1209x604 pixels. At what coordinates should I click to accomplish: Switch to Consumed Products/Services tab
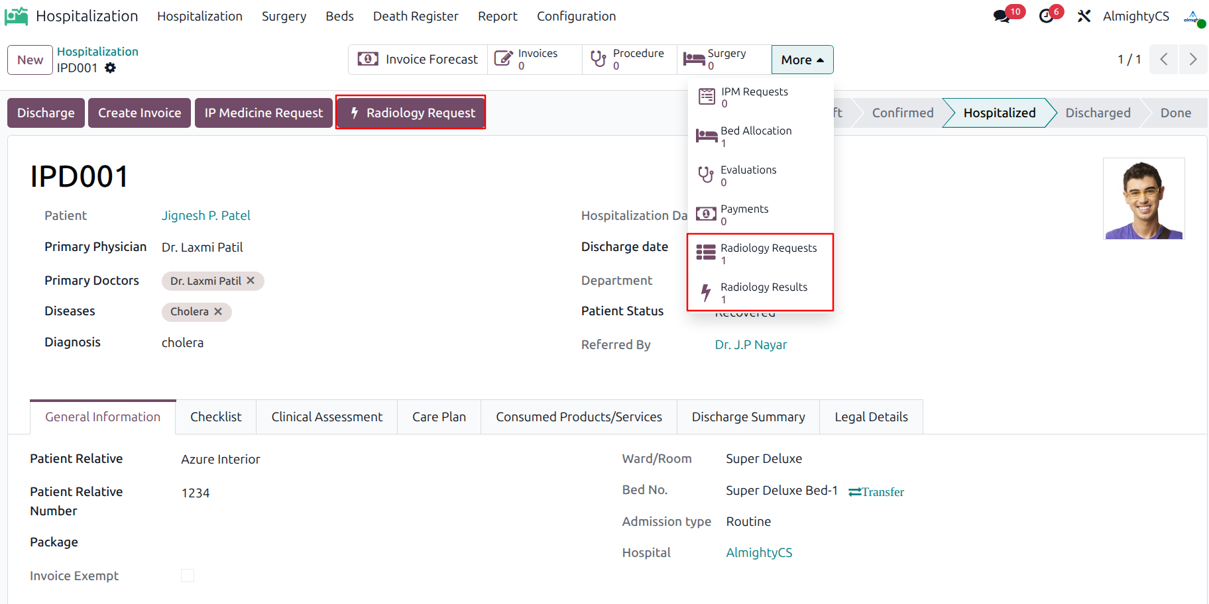pyautogui.click(x=579, y=417)
